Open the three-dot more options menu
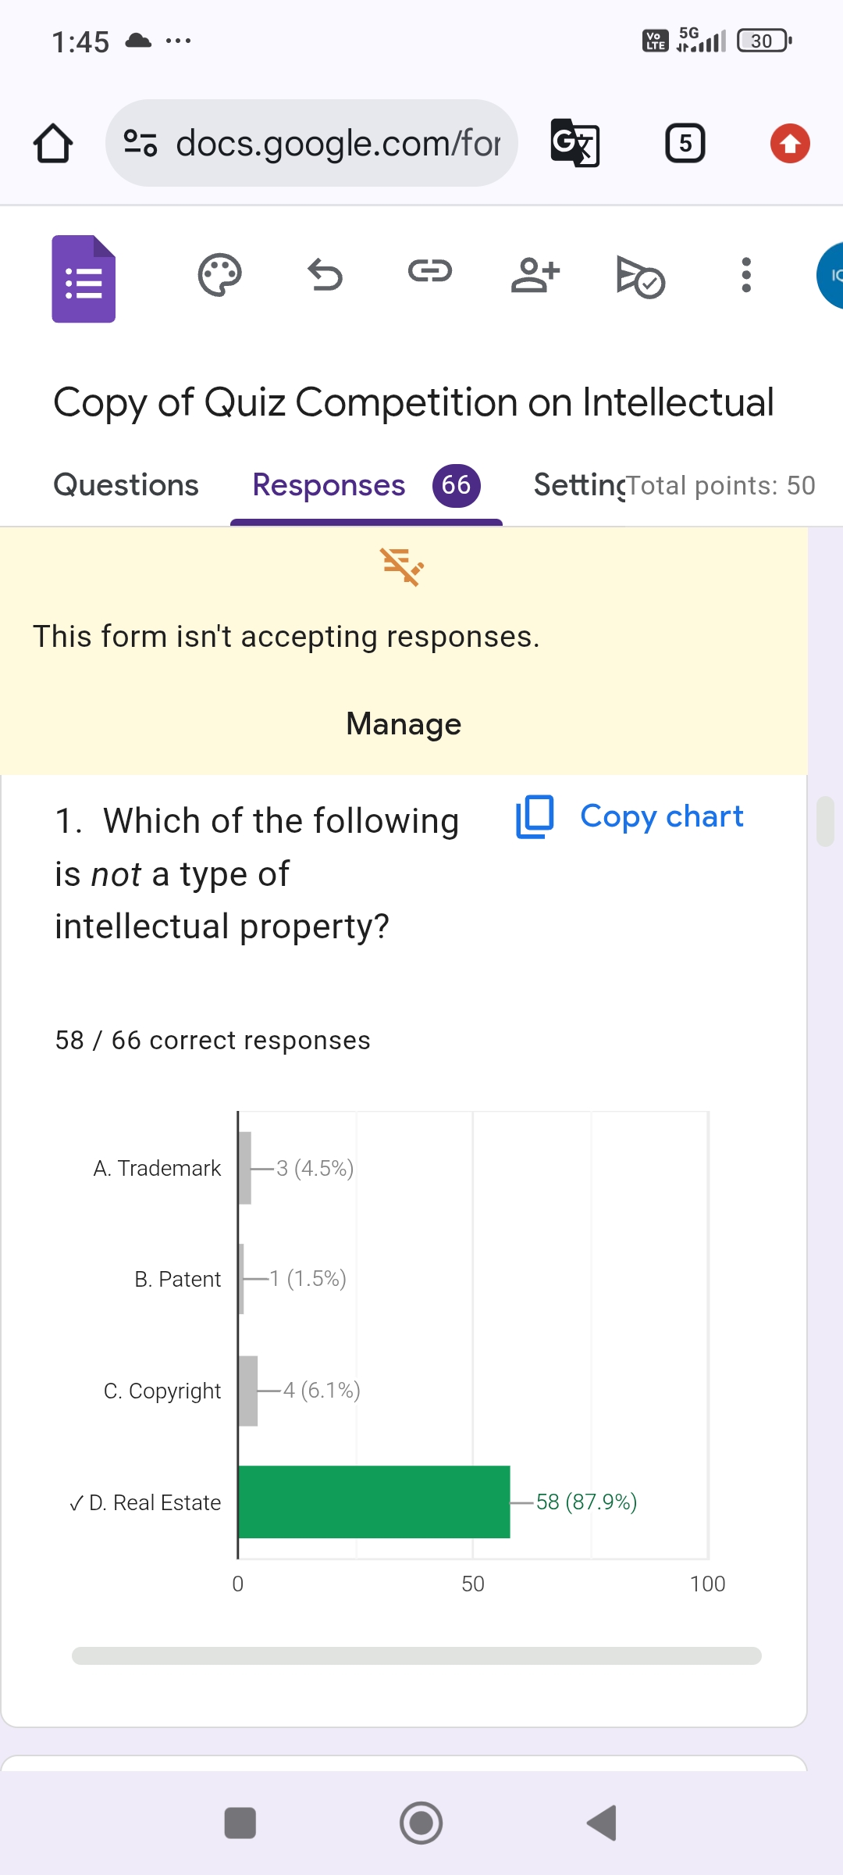The image size is (843, 1875). point(746,275)
